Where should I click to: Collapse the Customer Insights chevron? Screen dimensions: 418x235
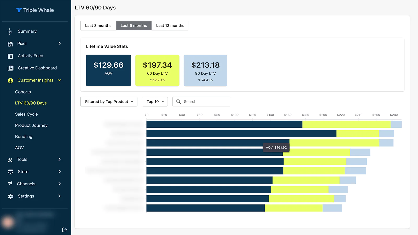pos(60,80)
